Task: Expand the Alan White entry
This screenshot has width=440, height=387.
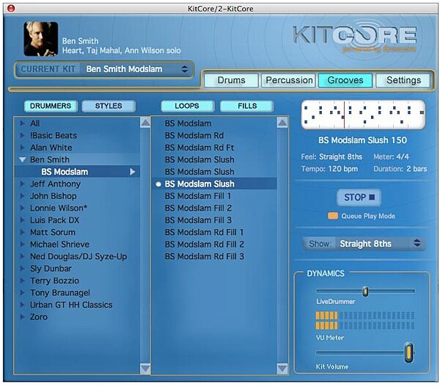Action: tap(22, 148)
